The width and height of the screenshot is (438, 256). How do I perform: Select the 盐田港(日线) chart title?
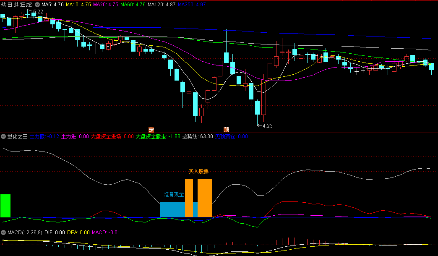tap(17, 5)
